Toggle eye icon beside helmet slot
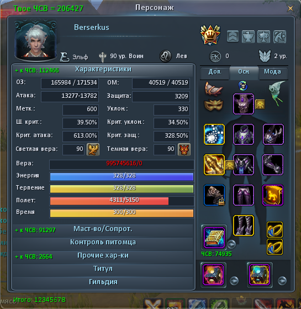This screenshot has width=301, height=309. click(260, 104)
